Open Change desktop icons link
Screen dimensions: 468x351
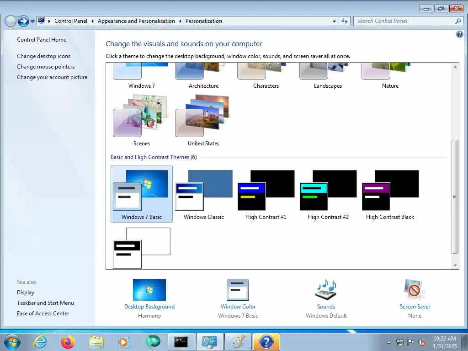coord(44,56)
